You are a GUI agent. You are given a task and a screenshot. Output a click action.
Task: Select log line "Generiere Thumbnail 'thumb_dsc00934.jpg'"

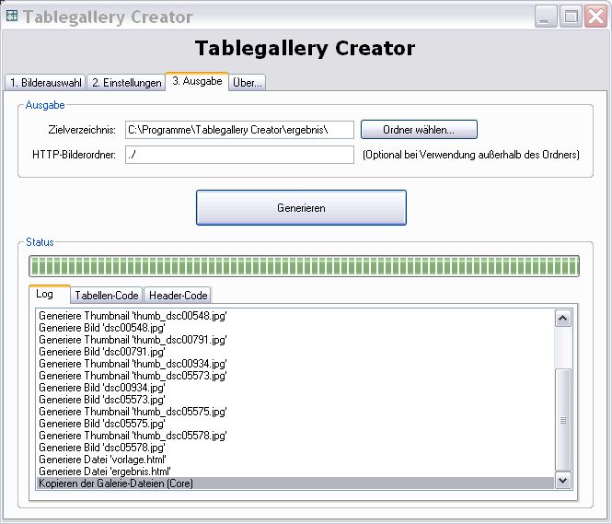pos(295,364)
